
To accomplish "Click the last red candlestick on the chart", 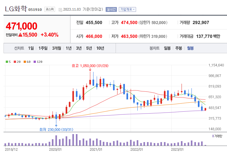I will [x=206, y=109].
